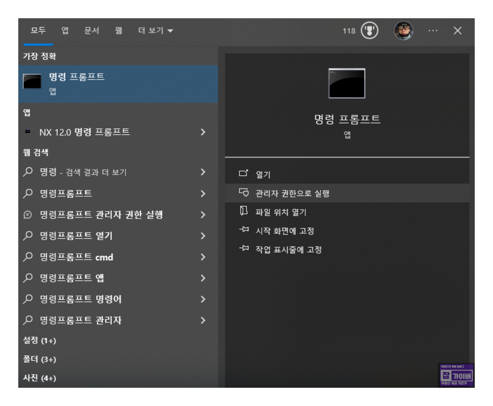493x406 pixels.
Task: Click the magnifier icon next to 명령프롬프트 cmd
Action: [x=27, y=257]
